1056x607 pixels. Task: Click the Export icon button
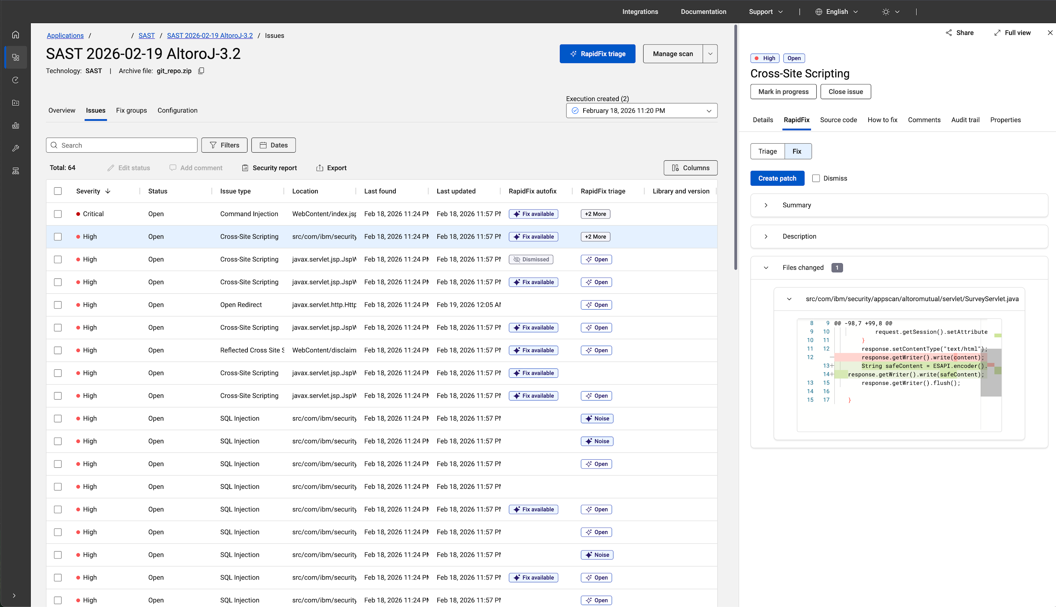click(331, 168)
